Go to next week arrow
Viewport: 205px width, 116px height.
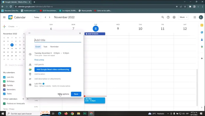point(50,17)
